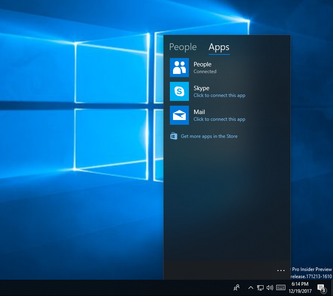
Task: Click the Mail envelope icon
Action: click(179, 115)
